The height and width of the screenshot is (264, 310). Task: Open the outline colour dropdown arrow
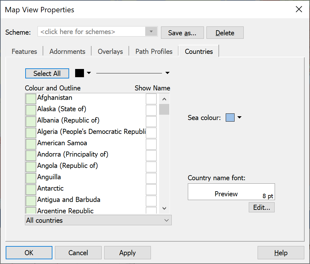[x=89, y=73]
